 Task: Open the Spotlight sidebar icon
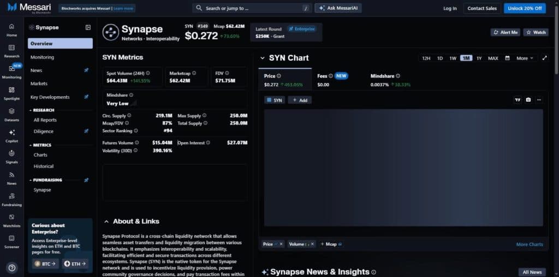[11, 90]
